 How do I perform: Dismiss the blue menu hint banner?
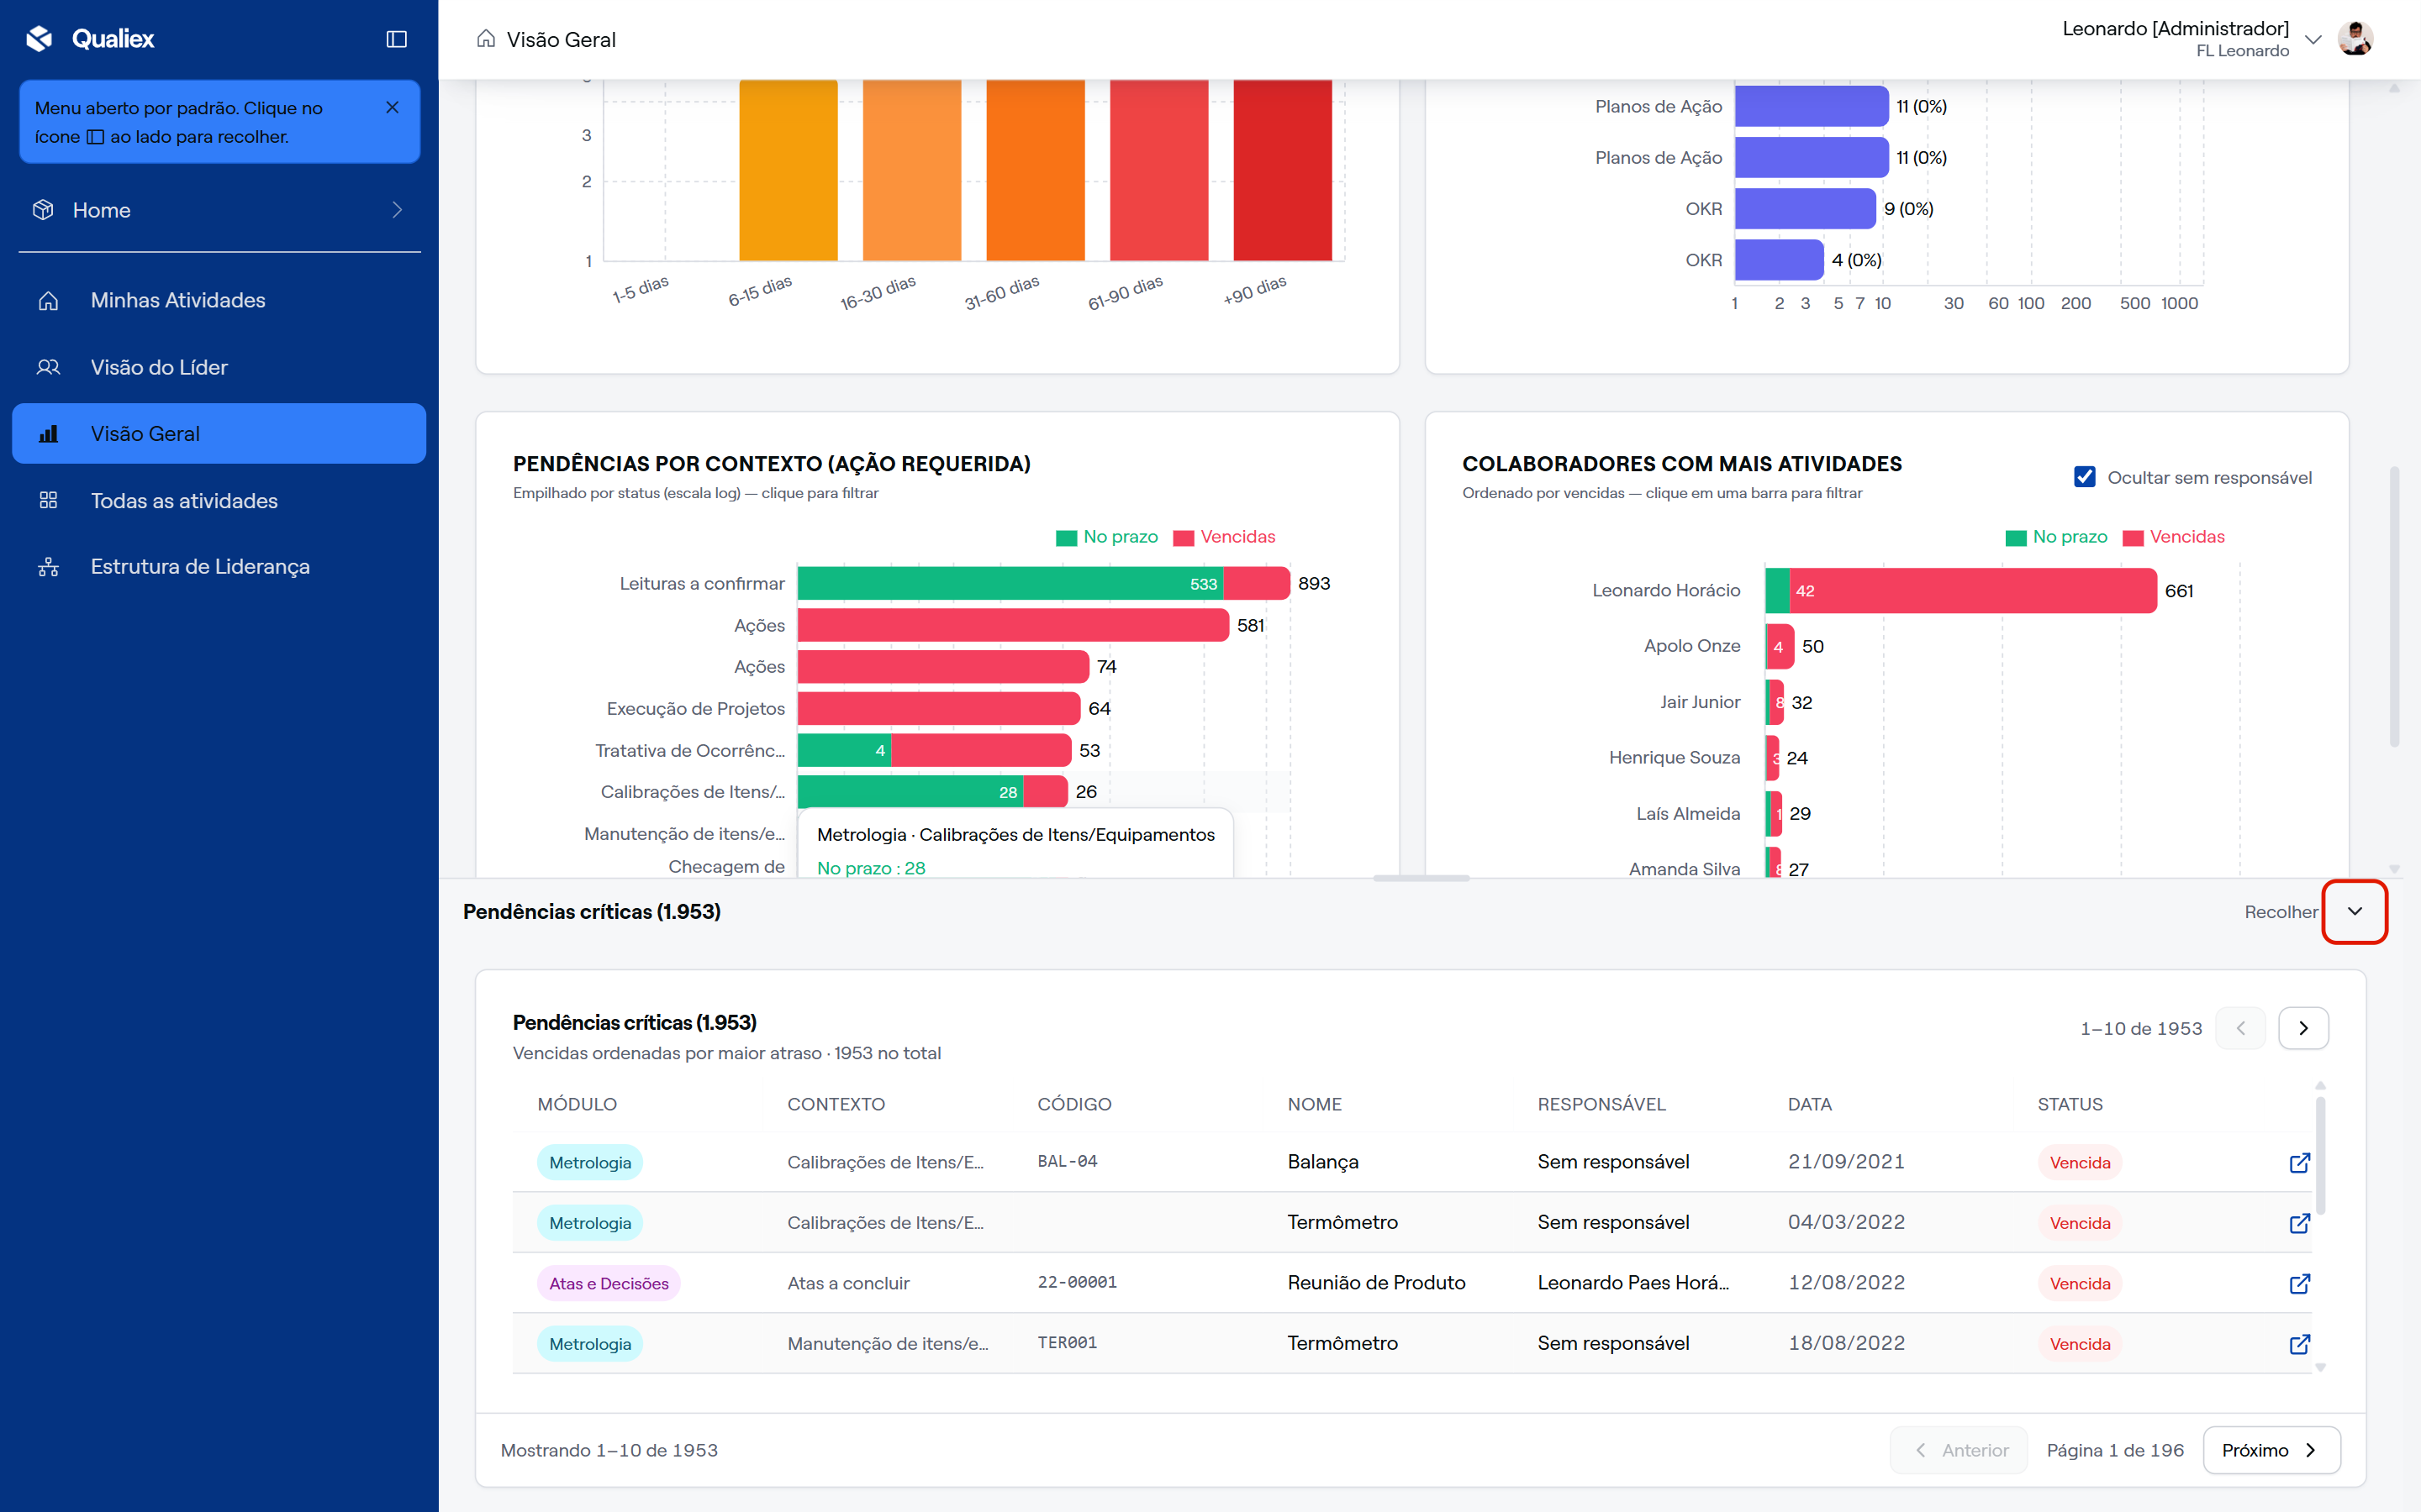coord(393,107)
